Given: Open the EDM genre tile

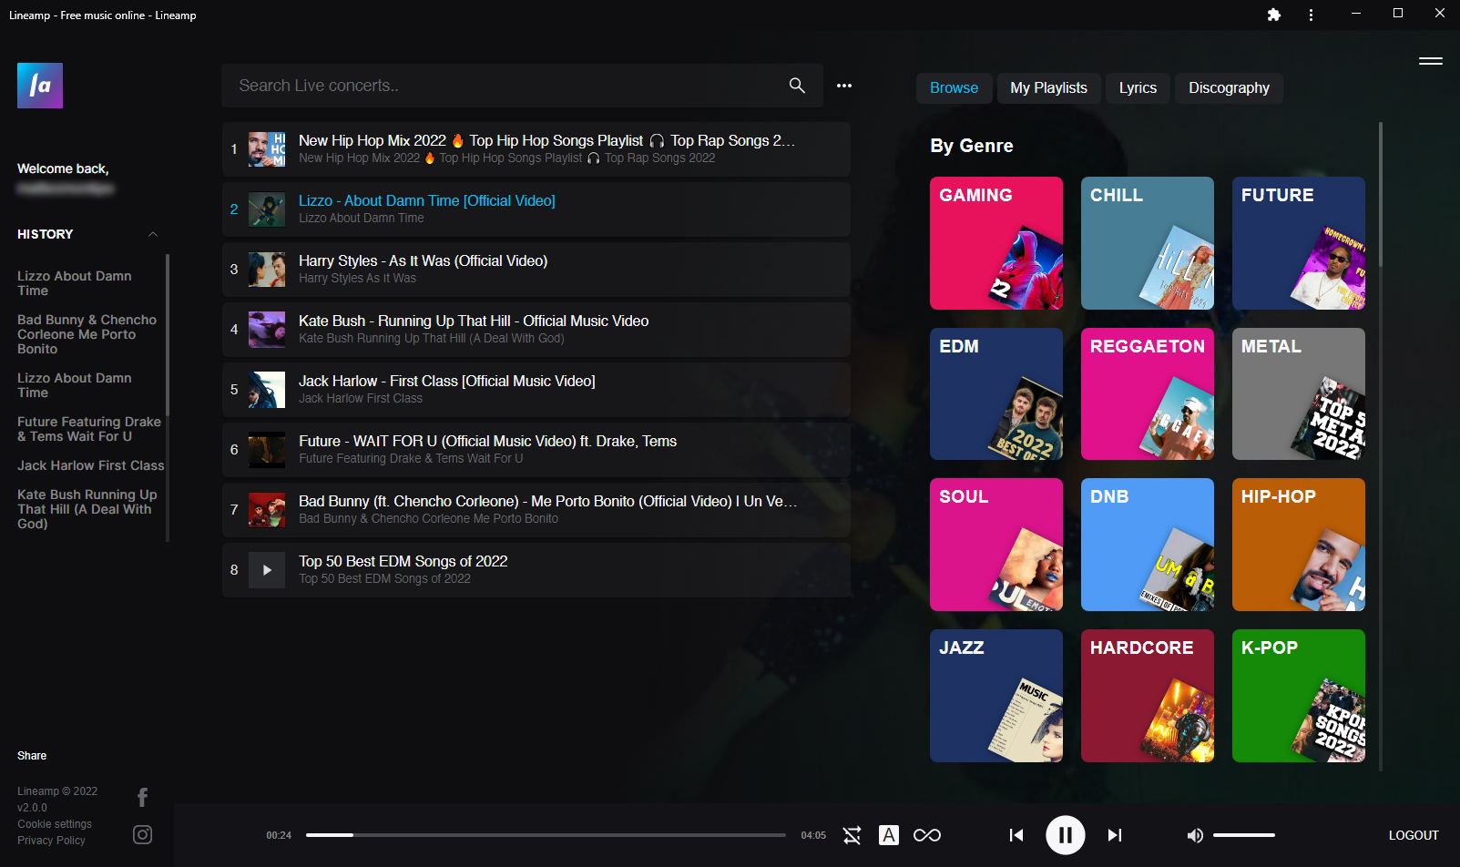Looking at the screenshot, I should point(996,393).
